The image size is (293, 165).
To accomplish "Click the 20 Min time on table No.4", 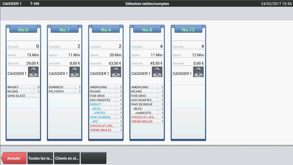I will [115, 55].
